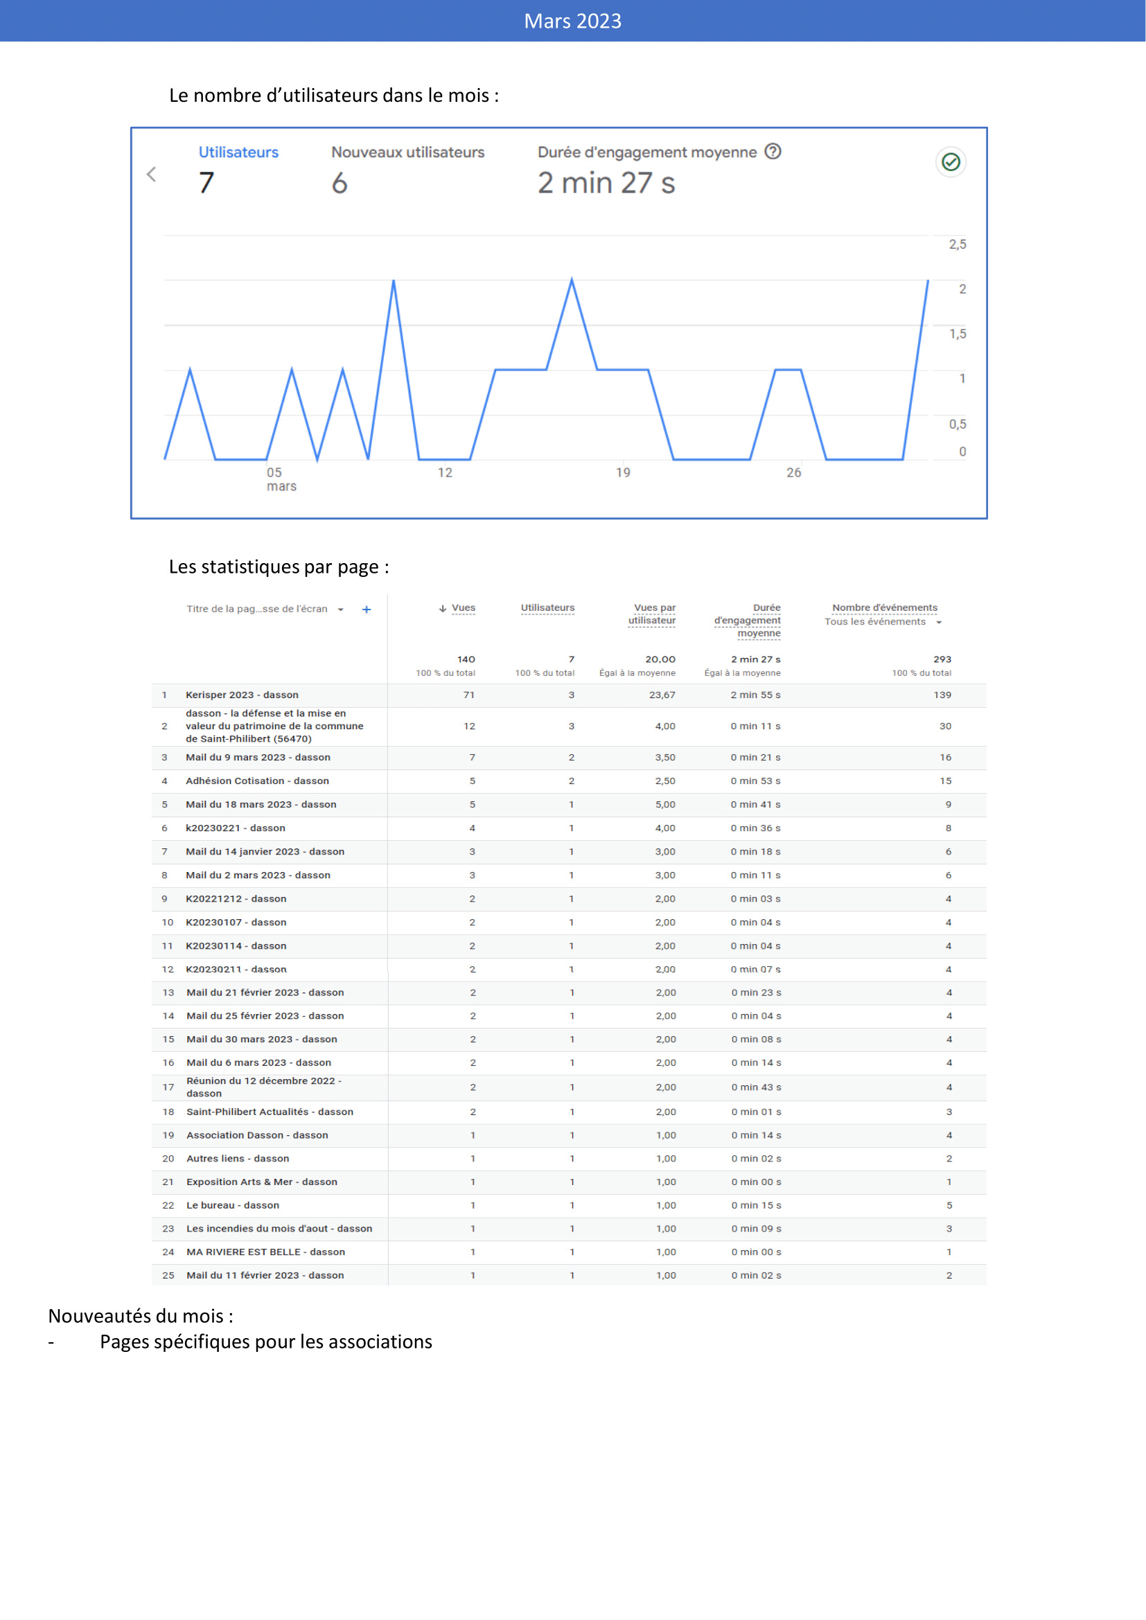This screenshot has width=1146, height=1620.
Task: Sort by the Vues par utilisateur column header
Action: 652,614
